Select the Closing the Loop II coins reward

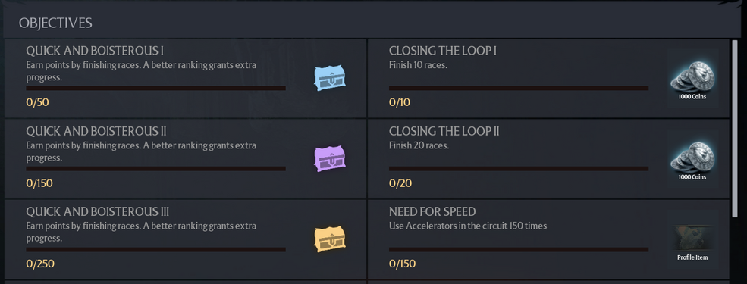[692, 158]
